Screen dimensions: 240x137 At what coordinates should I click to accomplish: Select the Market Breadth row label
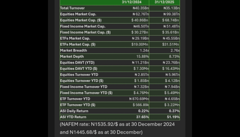[x=73, y=50]
